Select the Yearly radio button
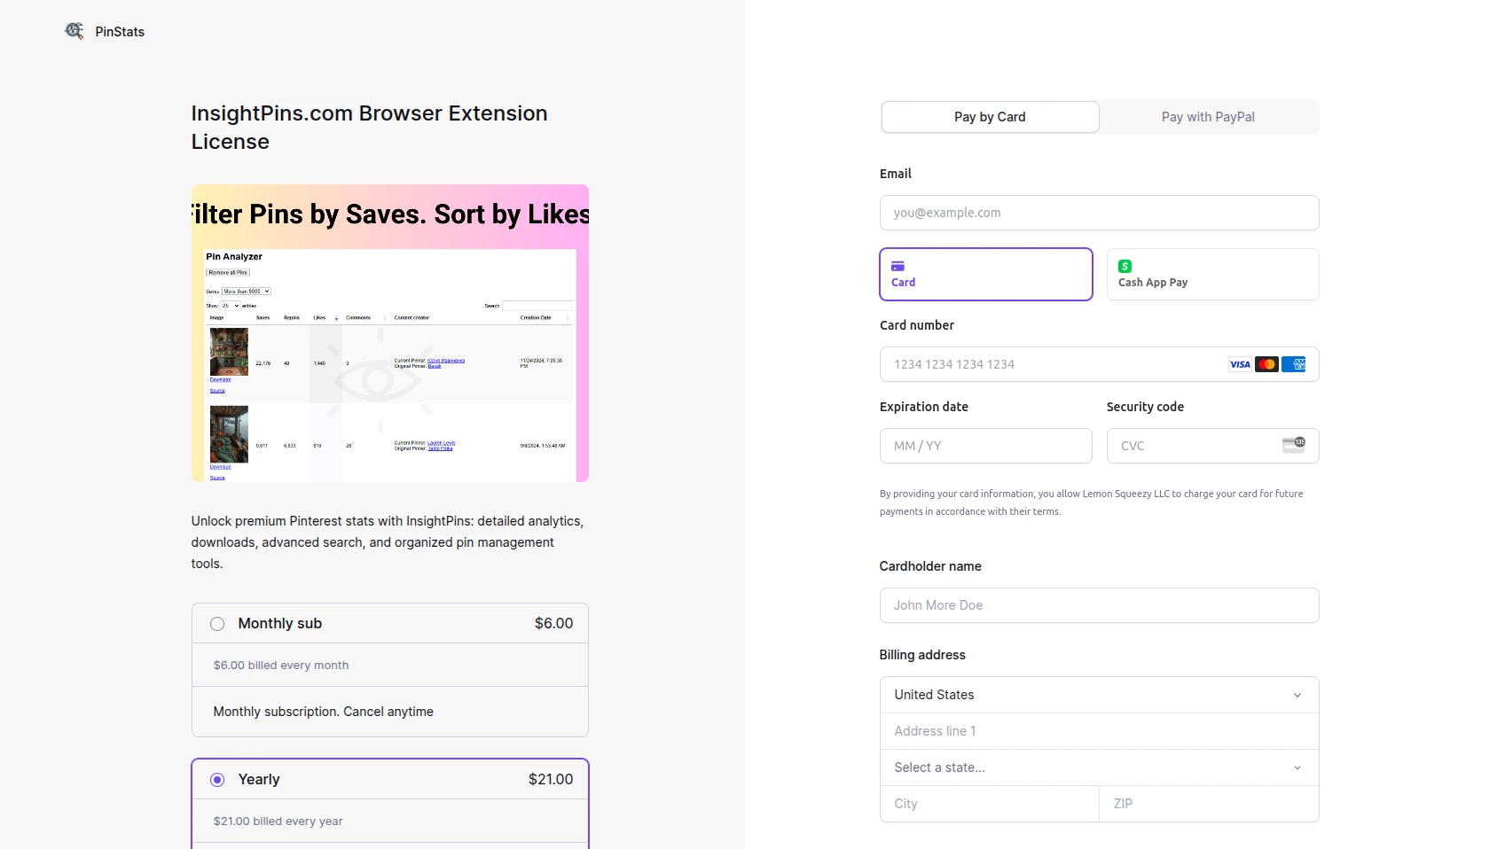 click(x=217, y=780)
